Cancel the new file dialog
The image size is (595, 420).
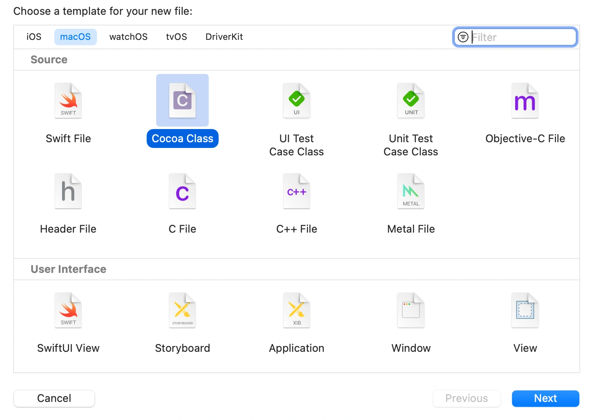(x=54, y=398)
